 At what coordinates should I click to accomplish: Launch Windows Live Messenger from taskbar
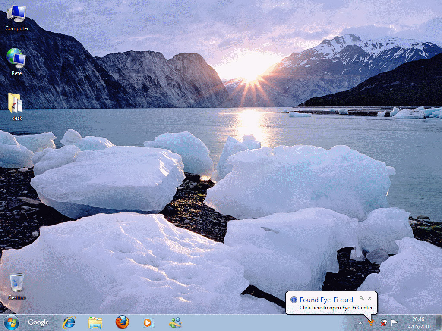tap(175, 322)
